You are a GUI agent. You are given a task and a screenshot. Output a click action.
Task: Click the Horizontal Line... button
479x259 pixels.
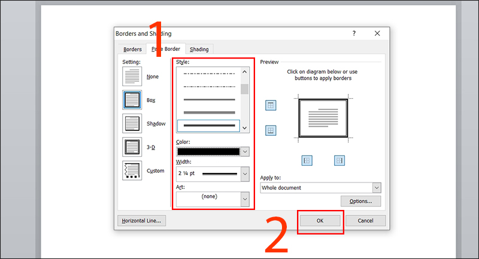(x=141, y=221)
